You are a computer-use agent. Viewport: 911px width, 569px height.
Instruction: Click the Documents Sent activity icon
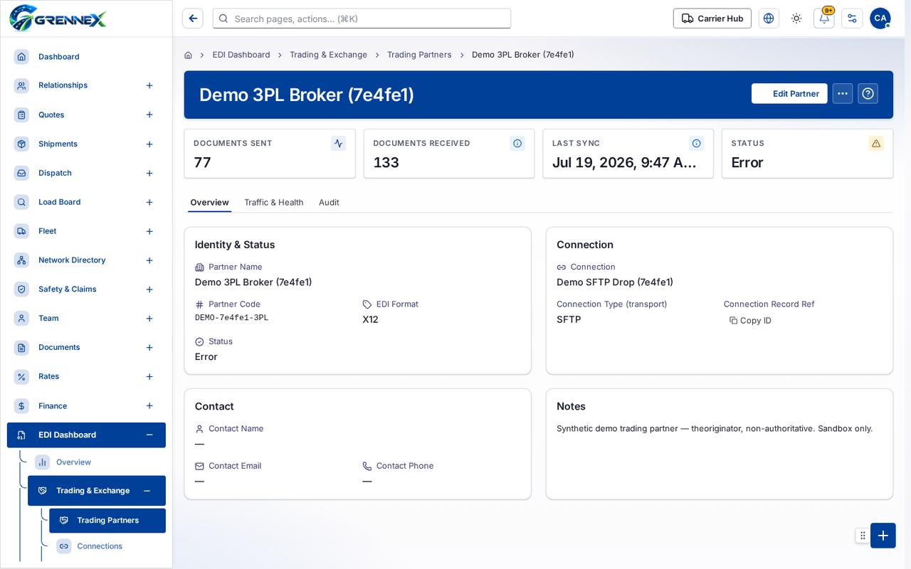click(x=339, y=143)
